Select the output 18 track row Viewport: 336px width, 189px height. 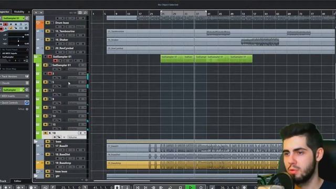pyautogui.click(x=64, y=135)
